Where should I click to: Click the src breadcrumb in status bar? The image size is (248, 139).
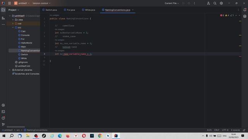pyautogui.click(x=18, y=130)
